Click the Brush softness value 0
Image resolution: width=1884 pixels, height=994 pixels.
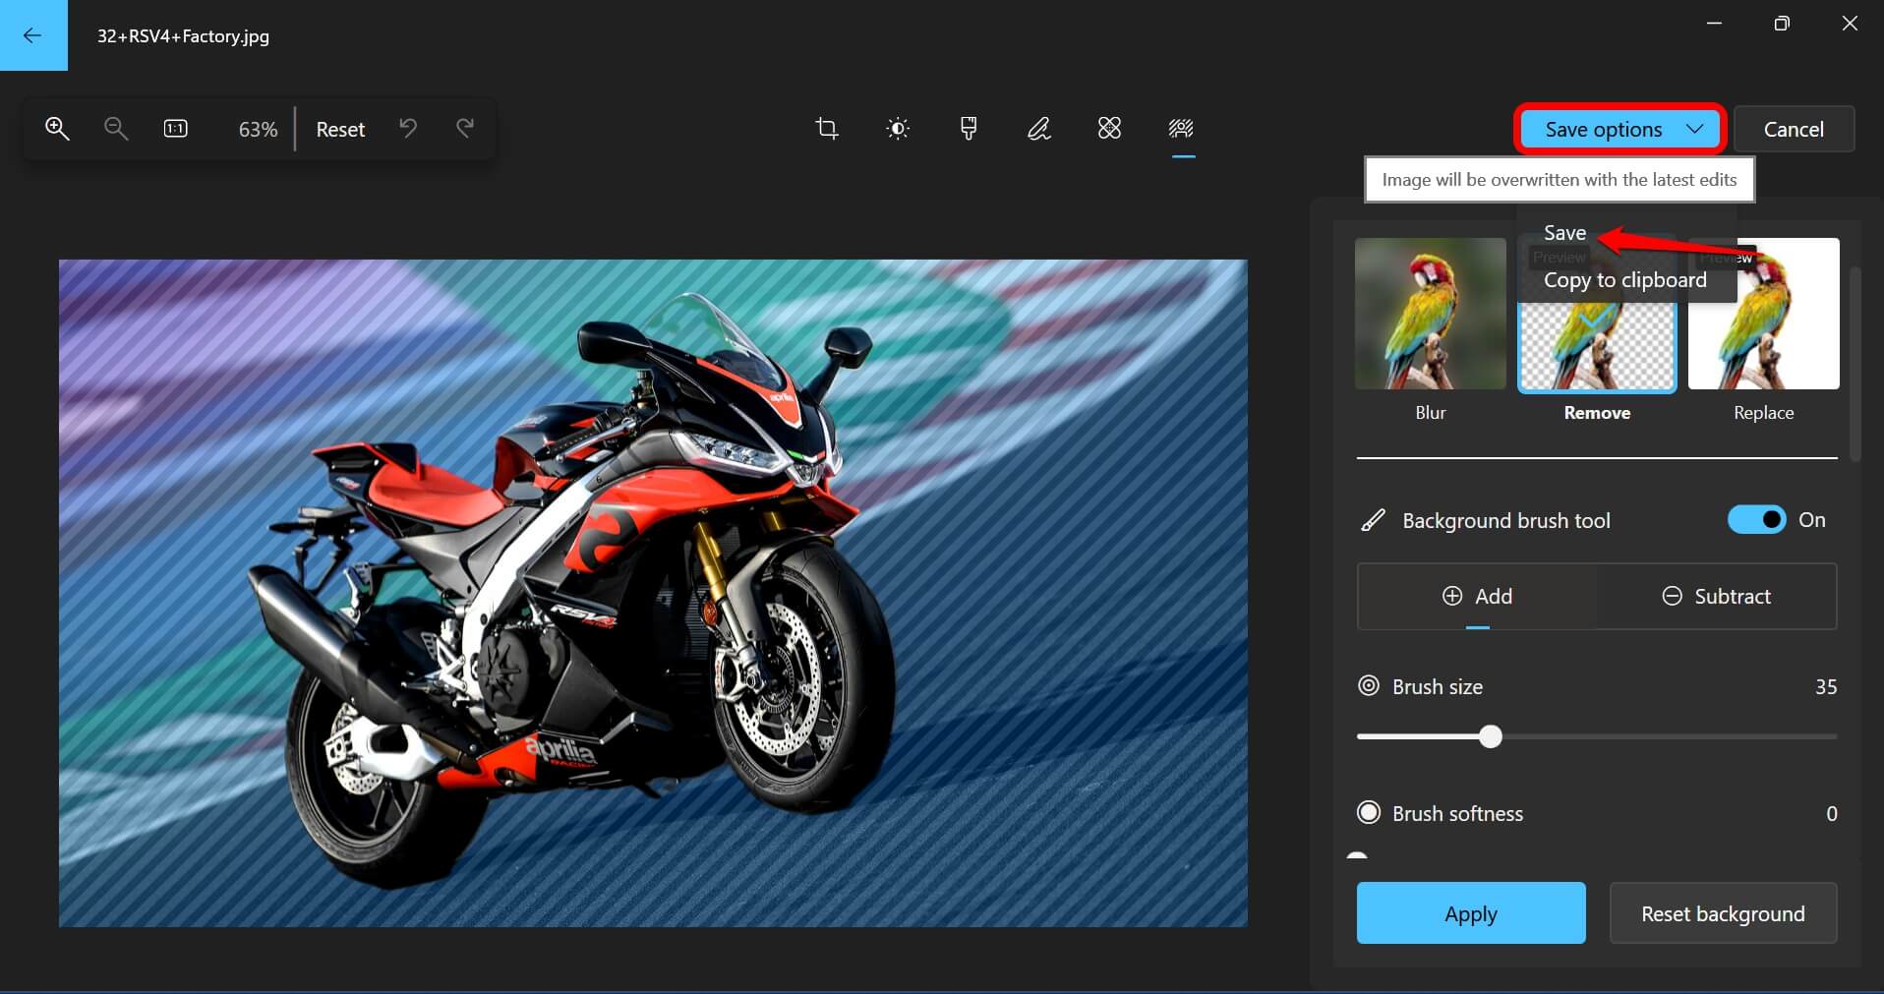point(1831,814)
